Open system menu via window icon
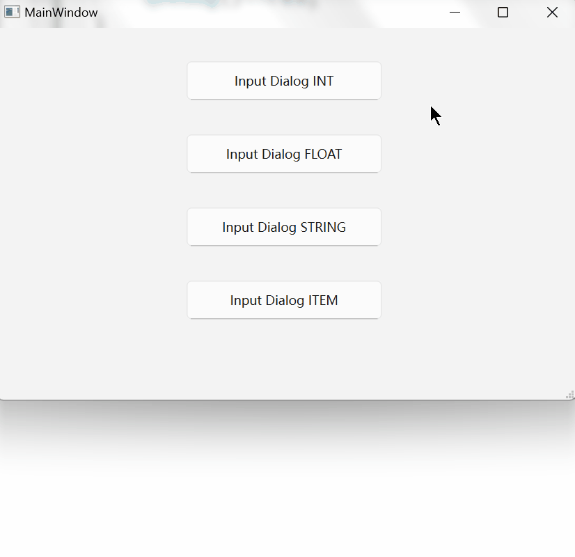 pyautogui.click(x=12, y=12)
